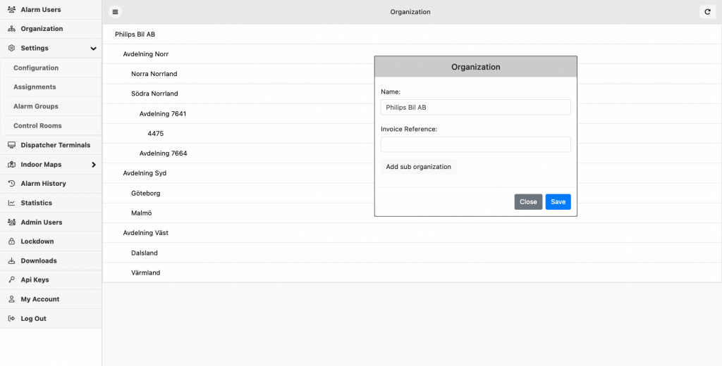
Task: Click the Statistics chart icon
Action: pyautogui.click(x=11, y=203)
